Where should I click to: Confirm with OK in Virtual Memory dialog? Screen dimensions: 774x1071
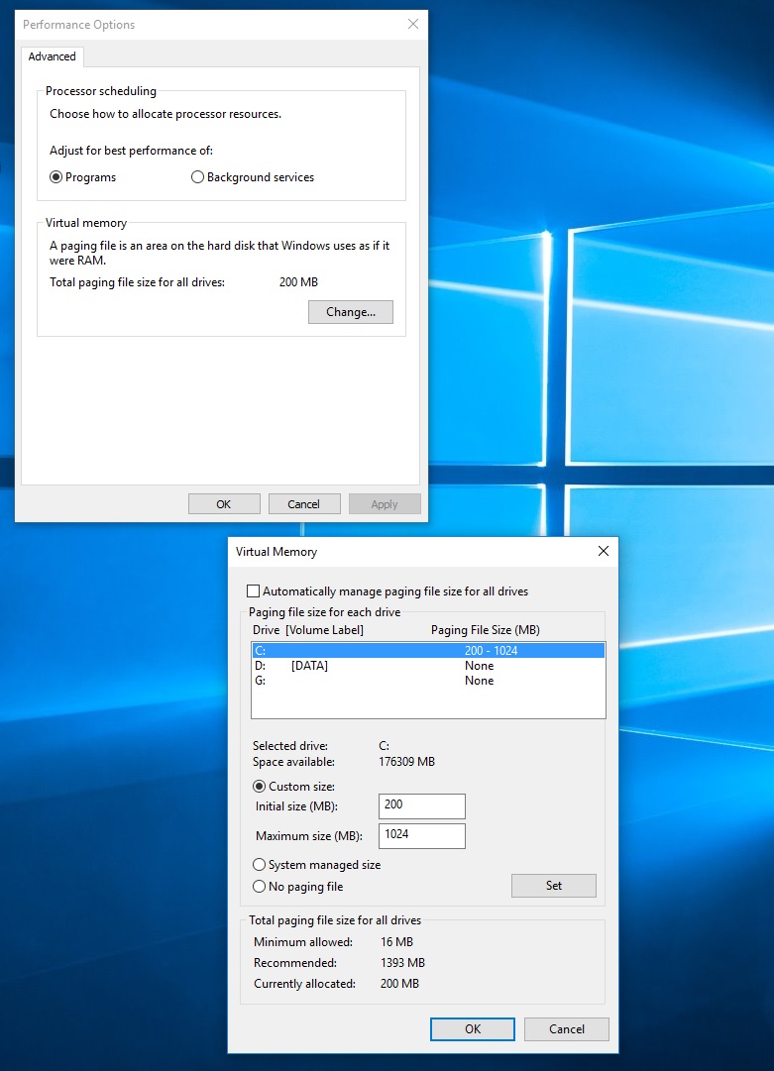472,1029
